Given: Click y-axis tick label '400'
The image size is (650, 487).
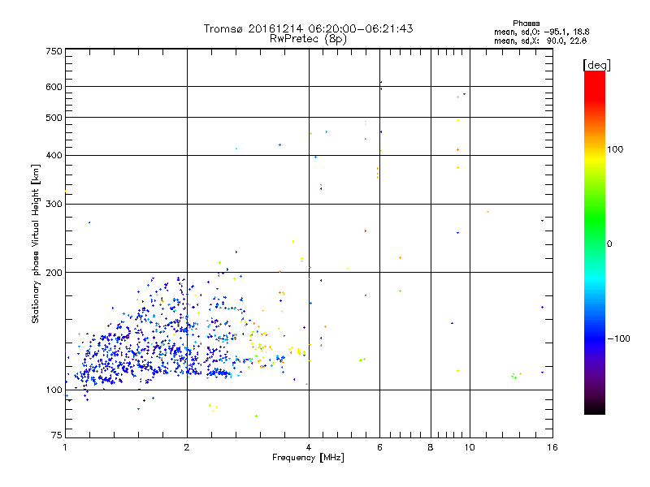Looking at the screenshot, I should [x=54, y=155].
